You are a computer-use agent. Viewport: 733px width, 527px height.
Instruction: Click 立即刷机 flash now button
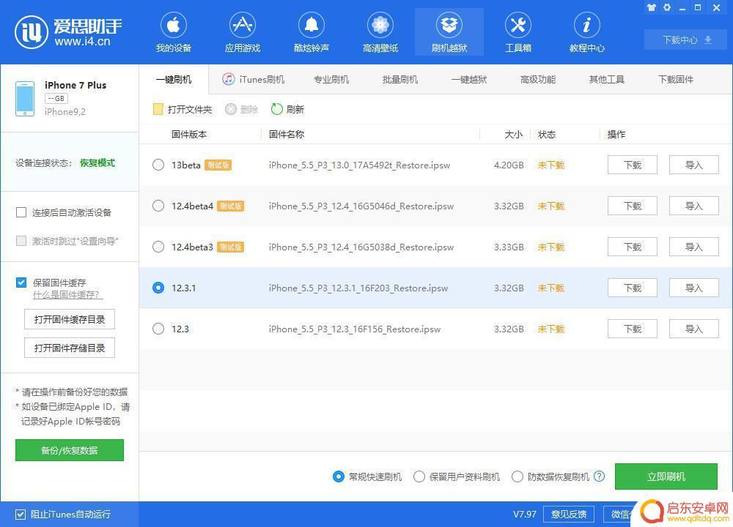[666, 476]
